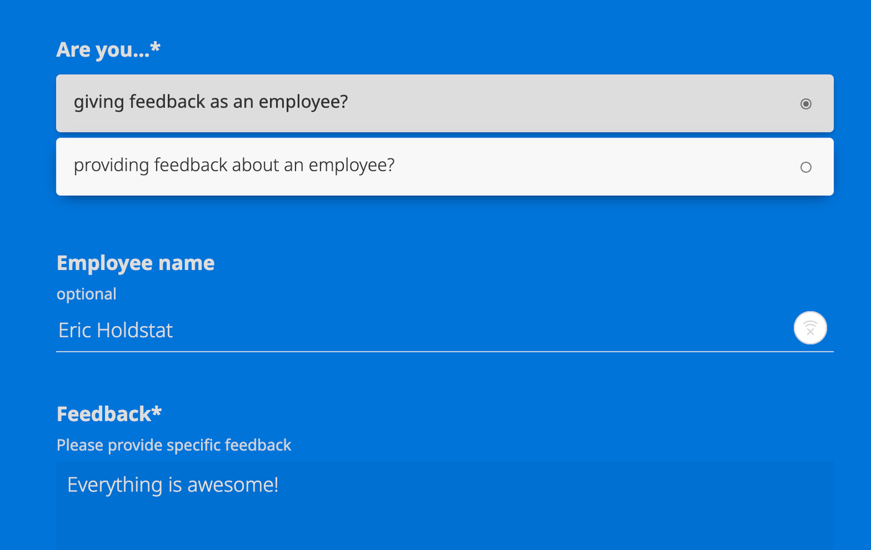Image resolution: width=871 pixels, height=550 pixels.
Task: Click the asterisk after the 'Feedback' label
Action: (x=157, y=411)
